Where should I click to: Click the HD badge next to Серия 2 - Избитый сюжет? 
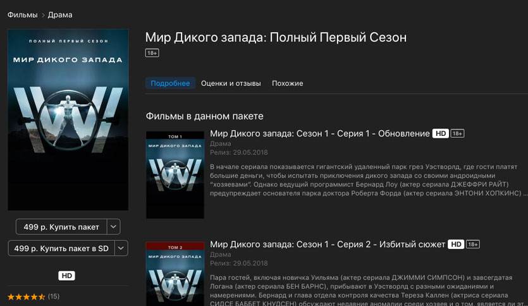coord(456,245)
